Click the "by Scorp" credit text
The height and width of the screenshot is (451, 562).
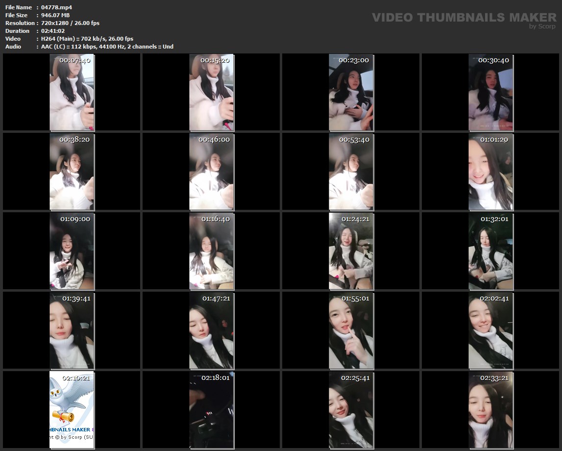[x=542, y=26]
